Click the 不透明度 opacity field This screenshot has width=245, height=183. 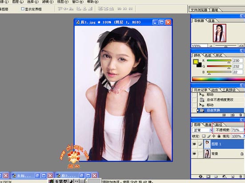click(237, 130)
